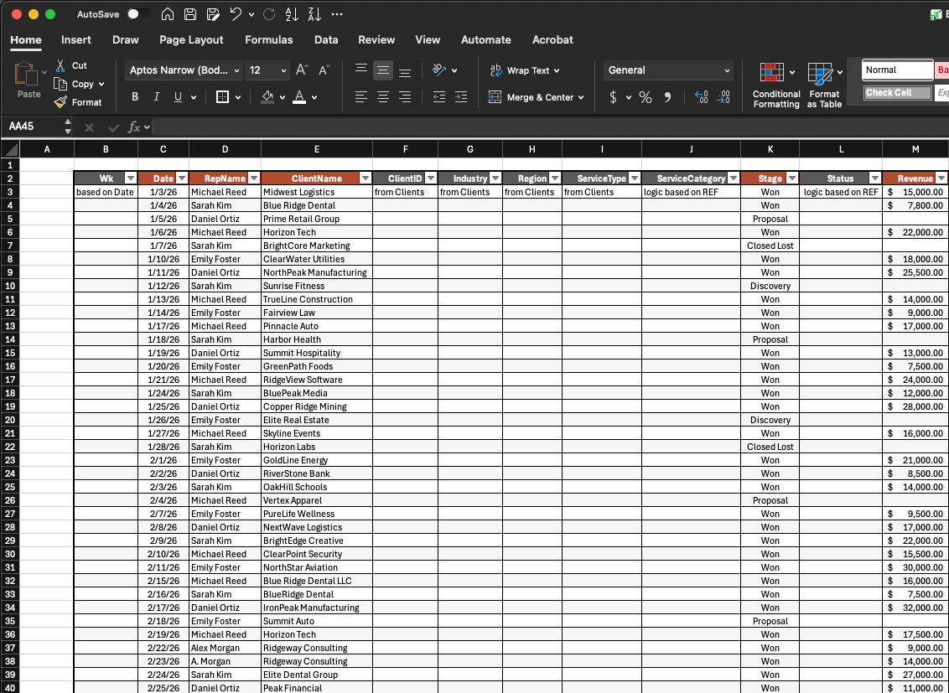The width and height of the screenshot is (949, 693).
Task: Toggle Italic formatting
Action: pyautogui.click(x=156, y=97)
